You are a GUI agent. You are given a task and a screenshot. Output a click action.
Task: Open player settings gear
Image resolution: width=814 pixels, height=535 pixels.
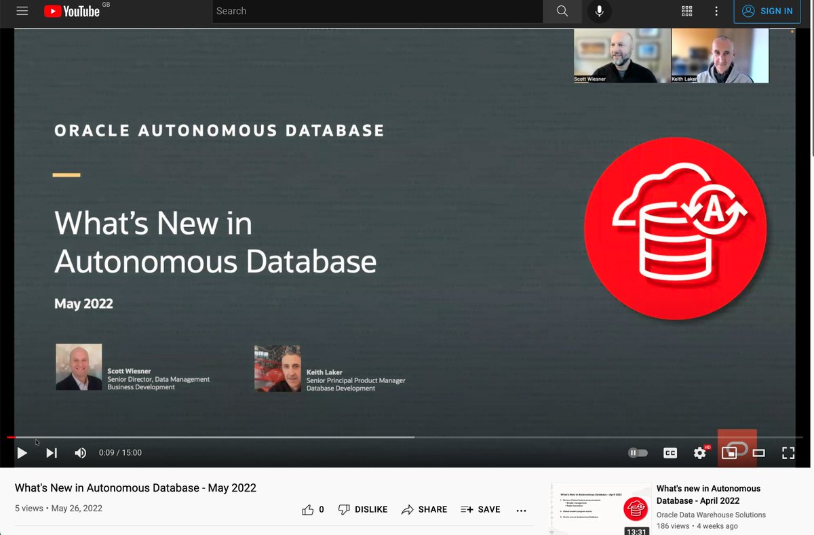[x=699, y=453]
